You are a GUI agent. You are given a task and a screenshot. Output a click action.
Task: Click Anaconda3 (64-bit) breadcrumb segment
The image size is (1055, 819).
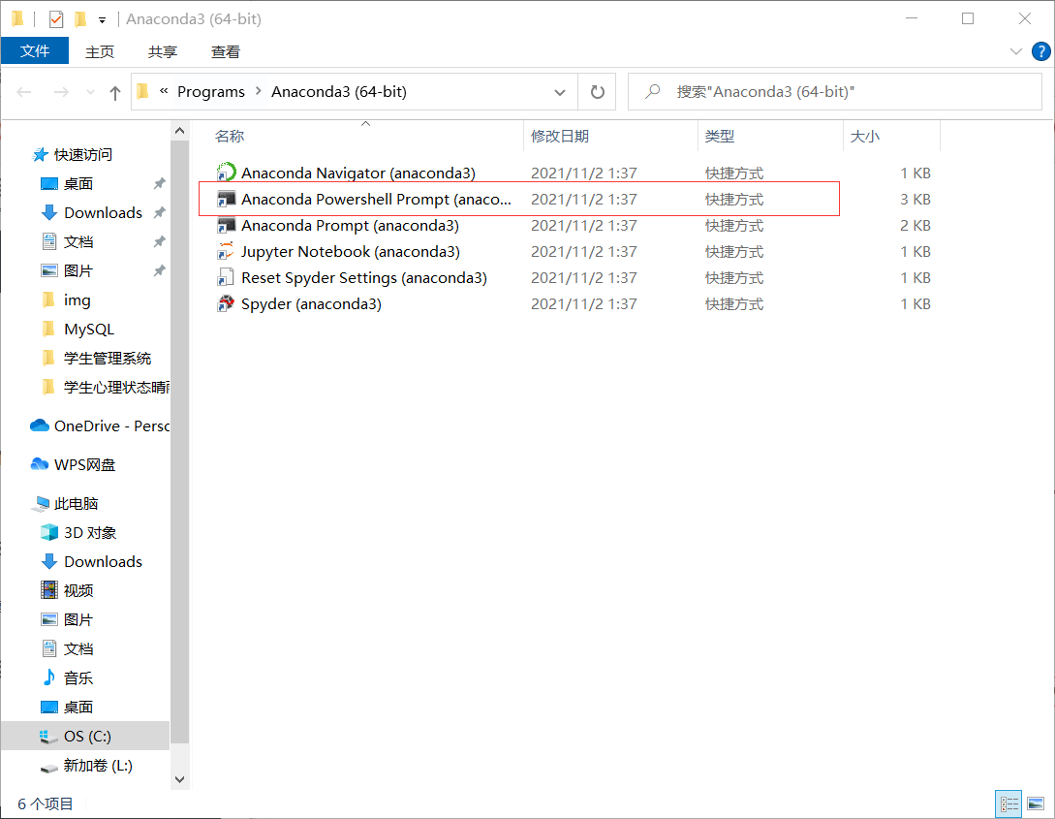[x=339, y=91]
